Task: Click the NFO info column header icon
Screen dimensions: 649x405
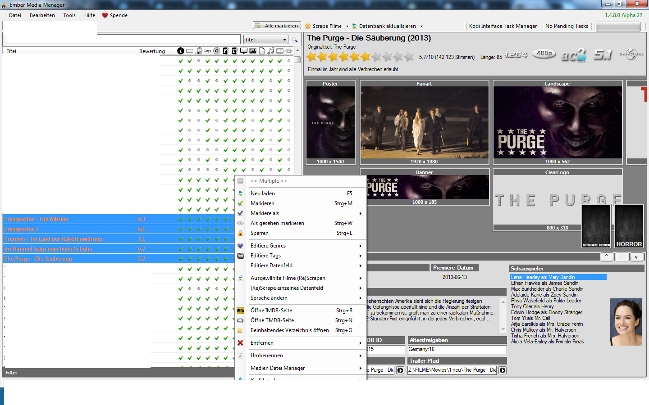Action: coord(181,51)
